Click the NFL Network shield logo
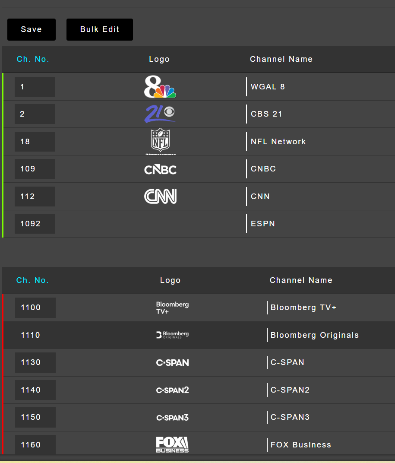This screenshot has width=395, height=463. [x=160, y=141]
